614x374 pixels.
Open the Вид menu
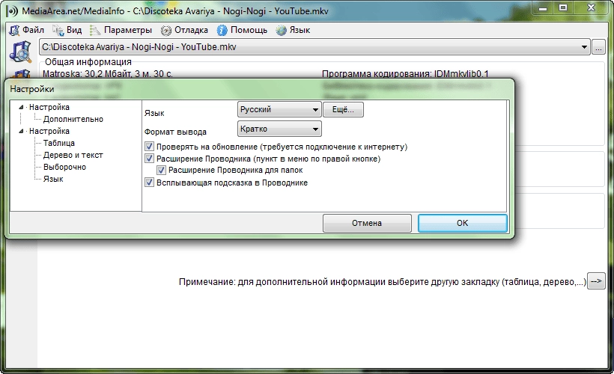click(x=74, y=30)
